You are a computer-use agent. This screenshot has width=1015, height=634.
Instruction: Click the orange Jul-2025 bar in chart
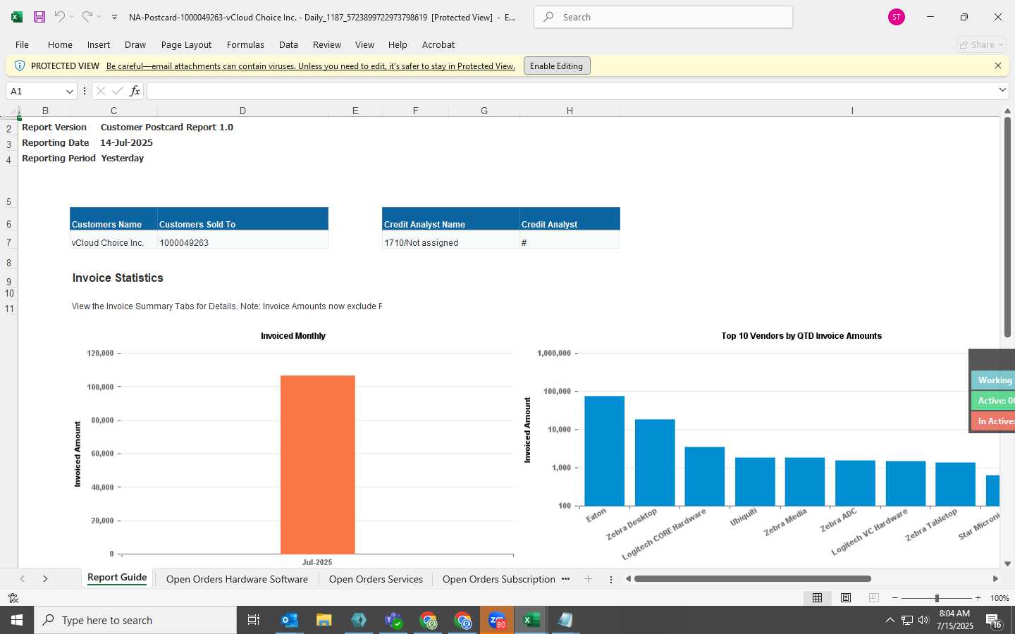pyautogui.click(x=317, y=465)
